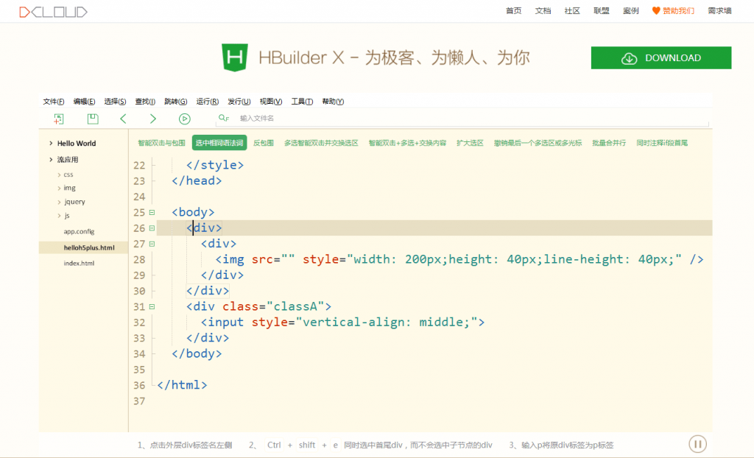Image resolution: width=754 pixels, height=458 pixels.
Task: Open the 文件(F) menu
Action: (x=53, y=102)
